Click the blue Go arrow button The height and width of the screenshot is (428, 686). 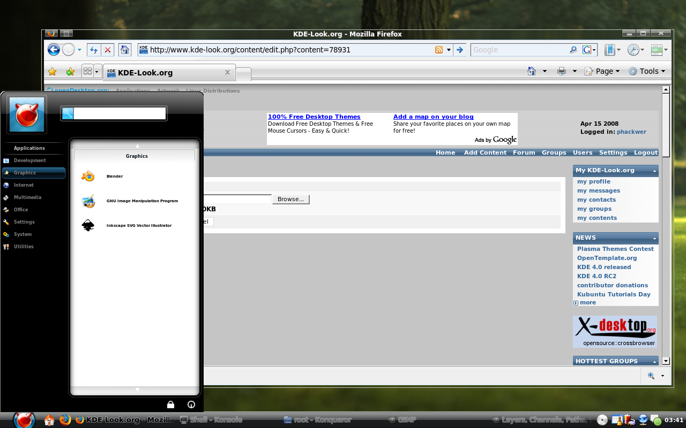459,50
